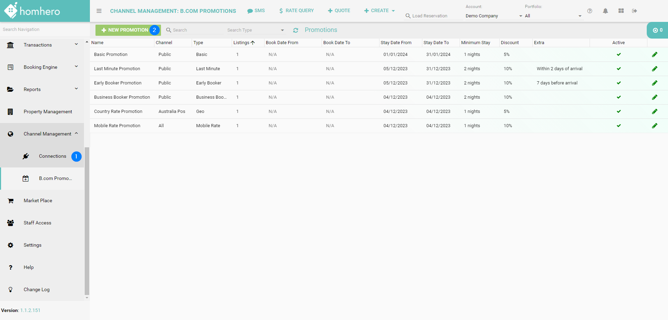
Task: Open the Account dropdown showing Demo Company
Action: 493,16
